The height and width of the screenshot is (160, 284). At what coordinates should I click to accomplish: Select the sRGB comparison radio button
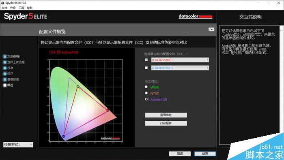click(146, 87)
